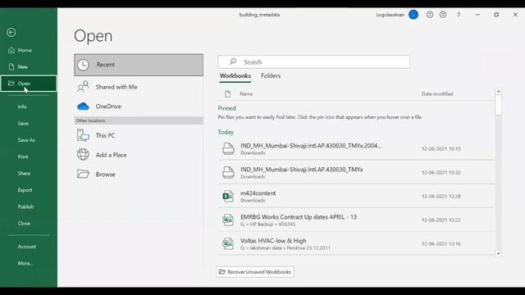Viewport: 525px width, 295px height.
Task: Click the Recent clock icon
Action: click(83, 65)
